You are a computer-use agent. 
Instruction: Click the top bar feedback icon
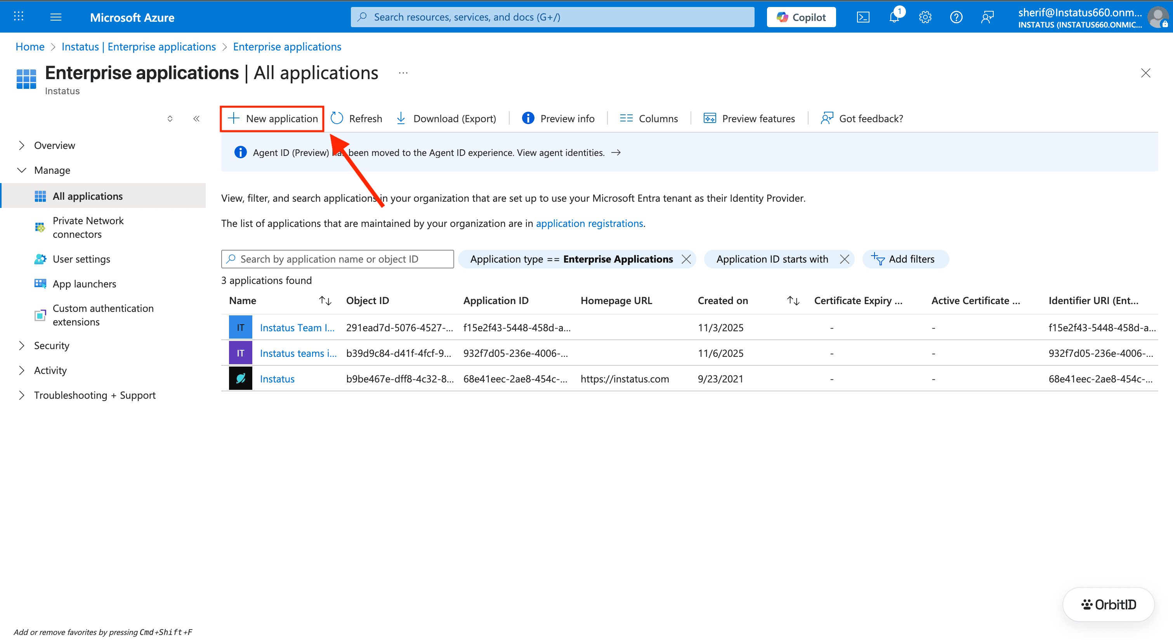pos(987,17)
